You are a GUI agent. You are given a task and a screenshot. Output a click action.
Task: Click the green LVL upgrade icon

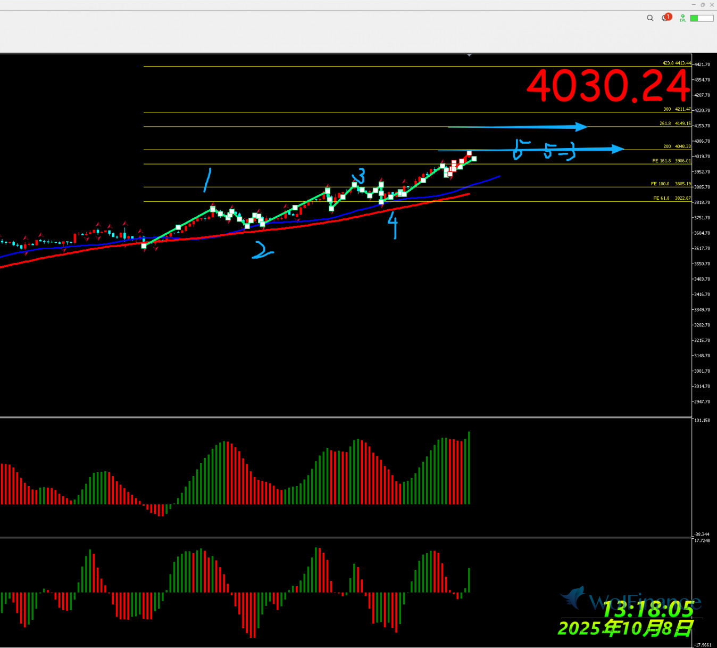coord(682,18)
